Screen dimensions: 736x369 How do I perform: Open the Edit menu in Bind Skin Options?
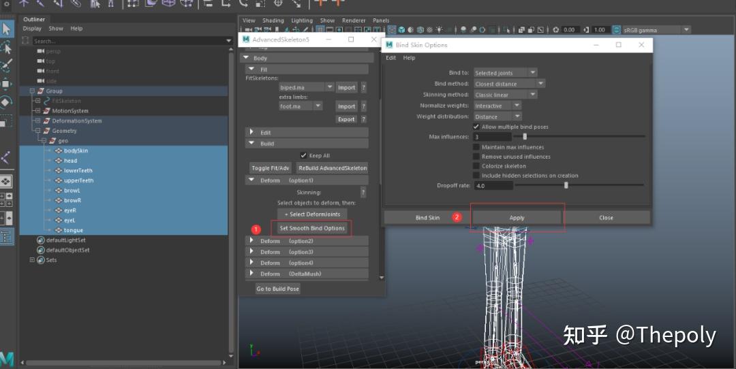point(391,58)
